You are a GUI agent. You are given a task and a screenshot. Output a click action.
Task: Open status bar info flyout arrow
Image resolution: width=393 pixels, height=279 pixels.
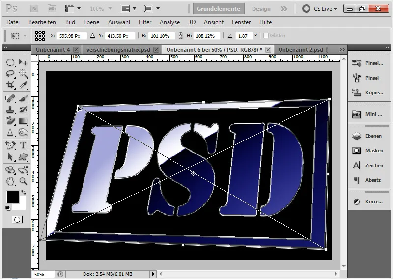click(153, 274)
